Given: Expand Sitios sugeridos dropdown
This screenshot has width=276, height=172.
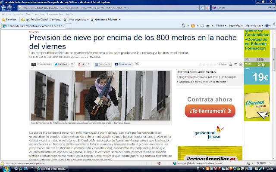Looking at the screenshot, I should (88, 20).
